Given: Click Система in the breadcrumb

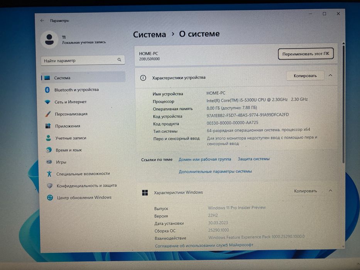Looking at the screenshot, I should click(x=149, y=34).
